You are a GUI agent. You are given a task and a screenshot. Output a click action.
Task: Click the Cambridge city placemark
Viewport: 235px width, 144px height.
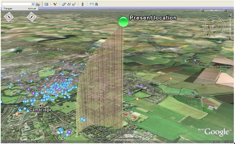40,105
